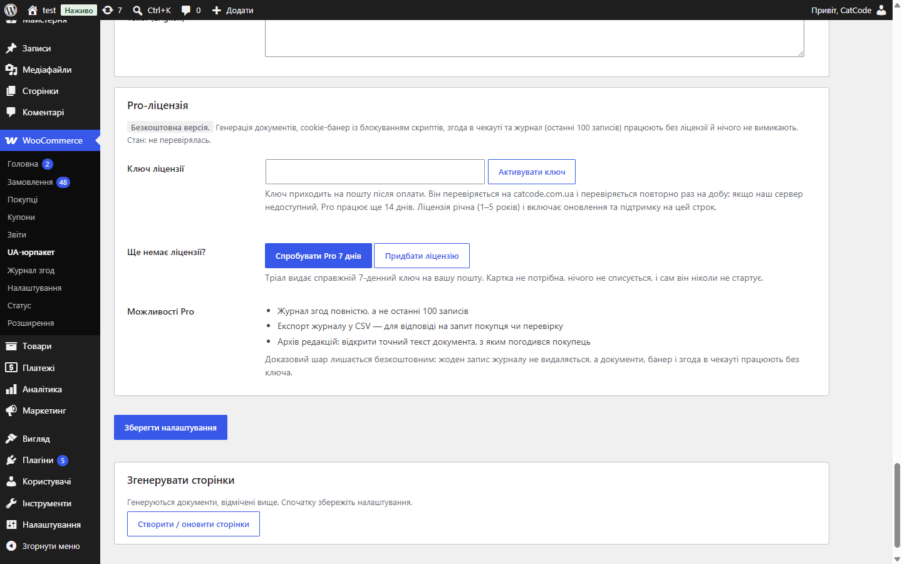
Task: Click the comments bubble icon in admin bar
Action: point(186,10)
